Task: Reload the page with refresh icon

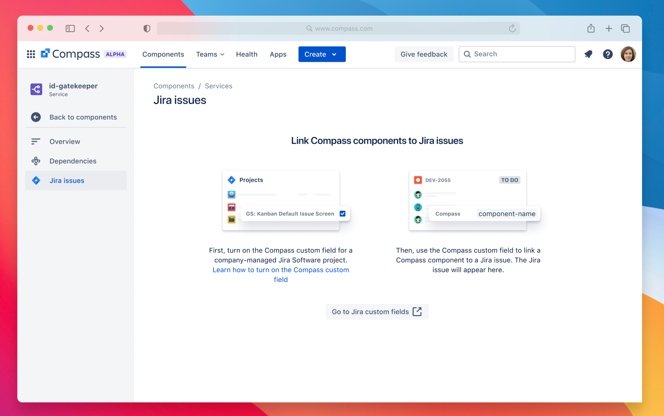Action: point(512,28)
